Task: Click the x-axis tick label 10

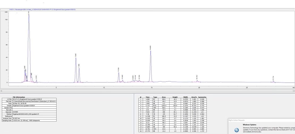Action: click(104, 87)
